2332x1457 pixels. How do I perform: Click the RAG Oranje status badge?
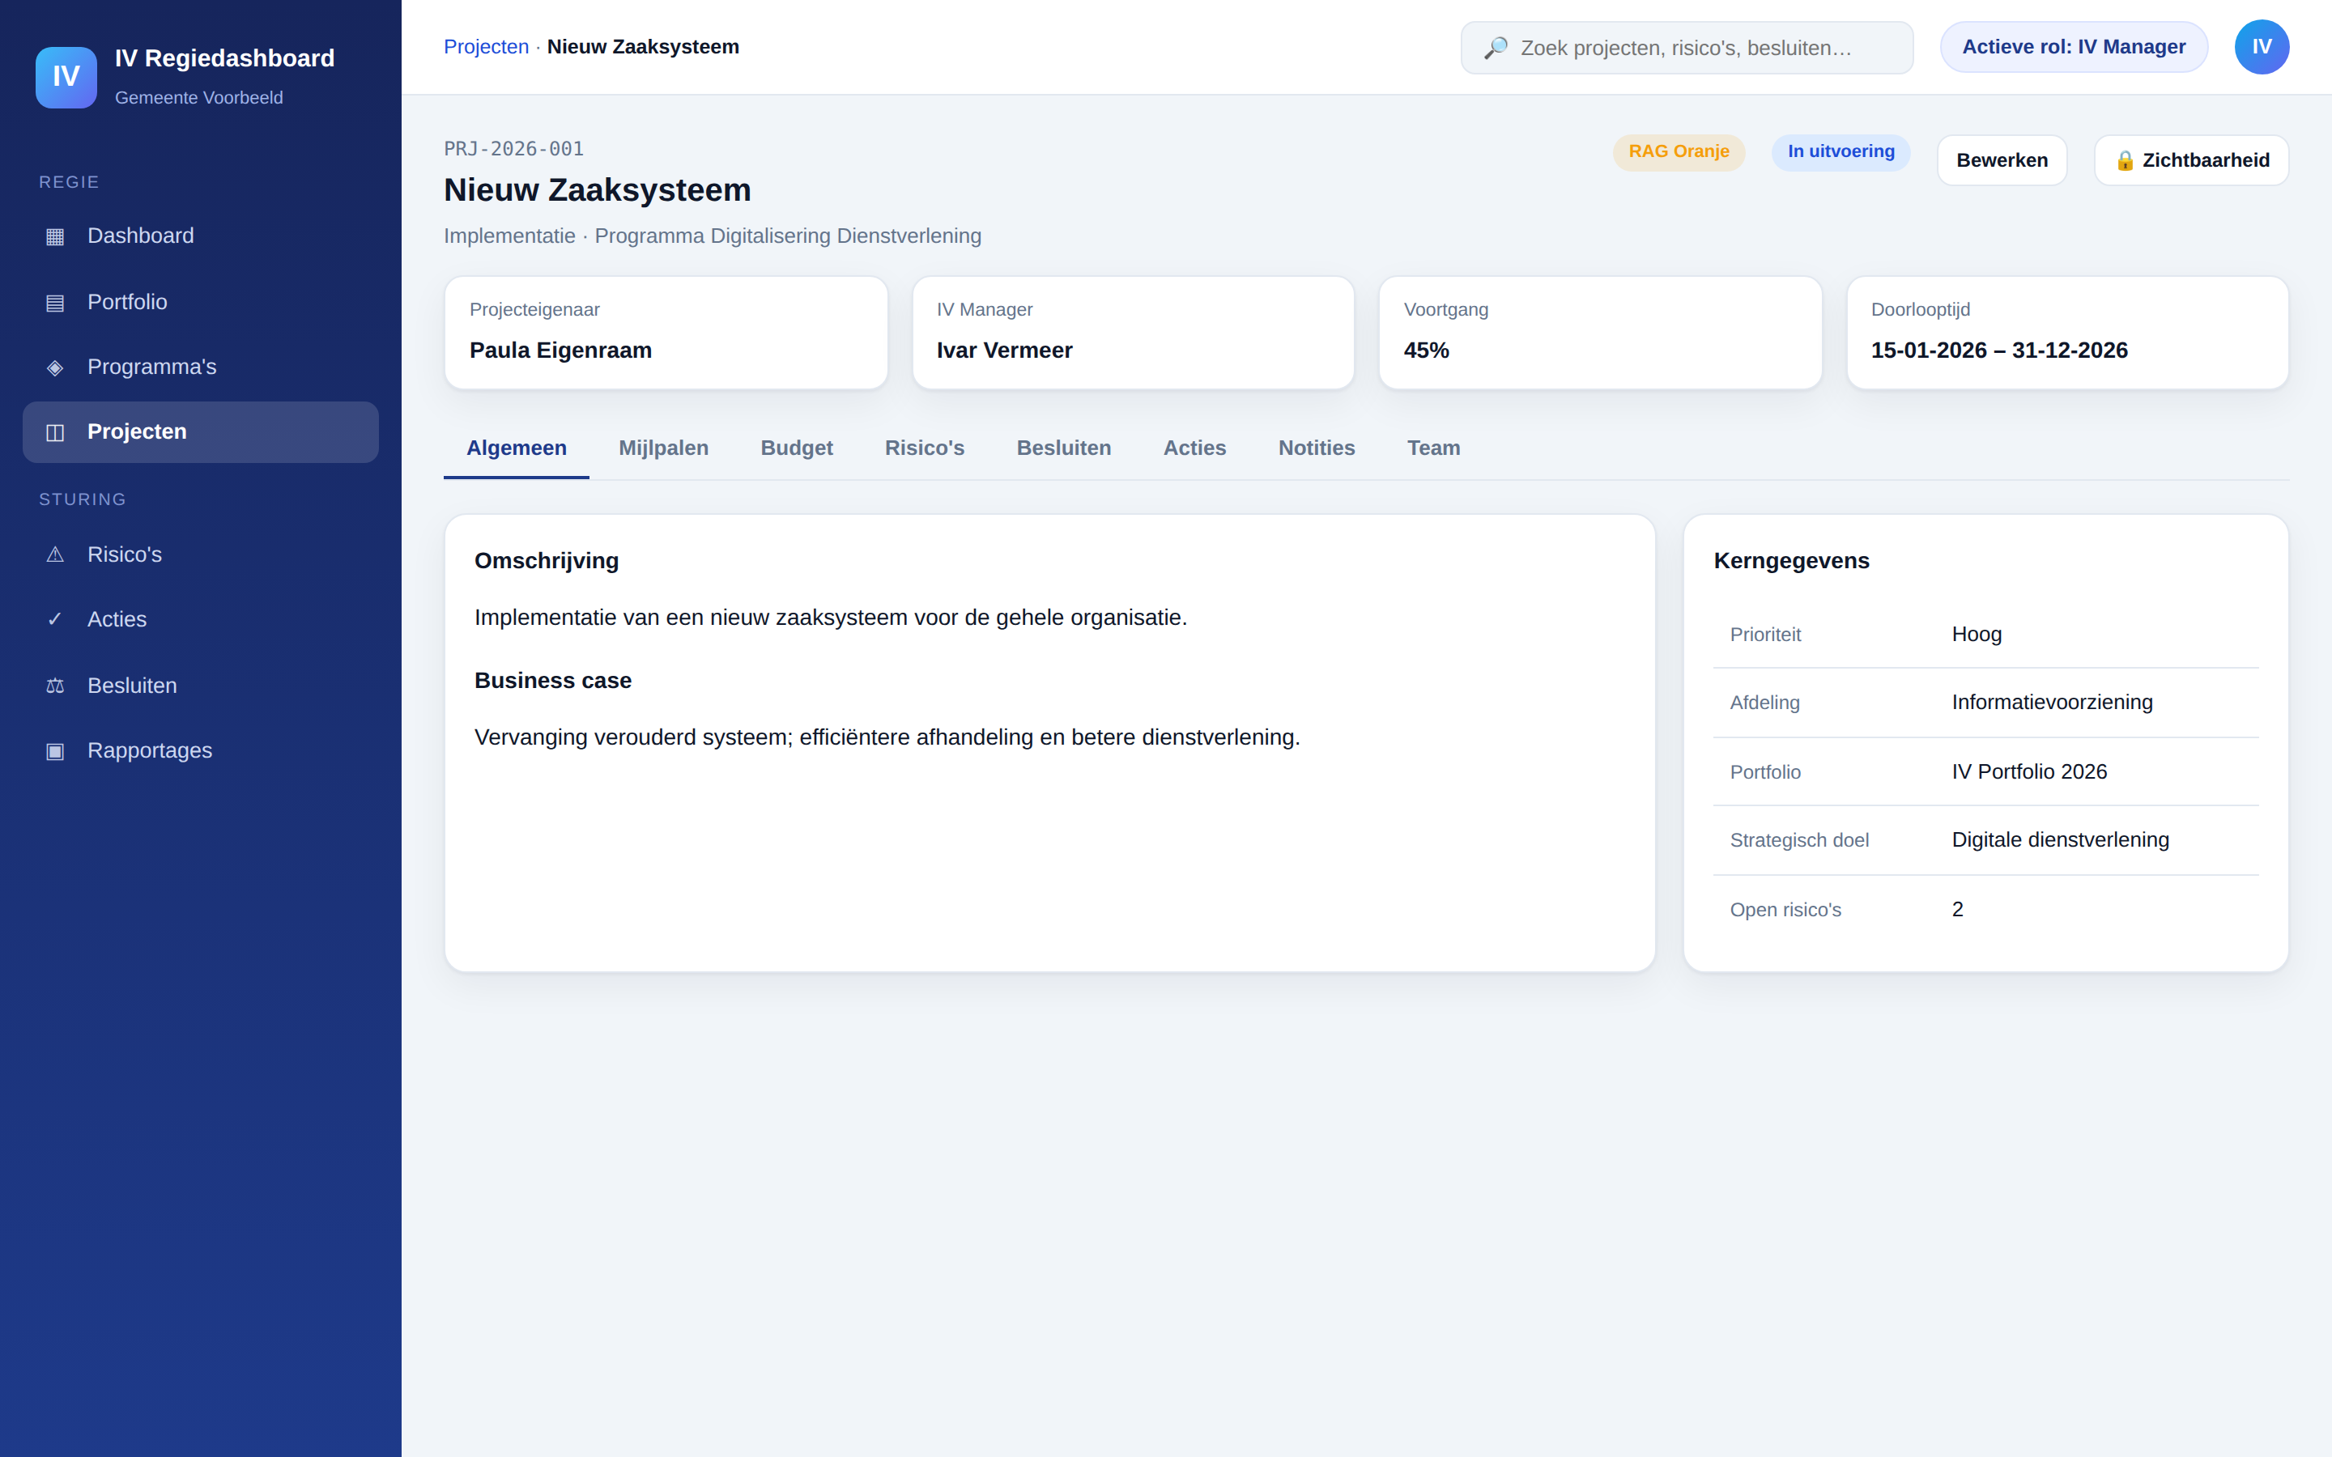(1679, 152)
